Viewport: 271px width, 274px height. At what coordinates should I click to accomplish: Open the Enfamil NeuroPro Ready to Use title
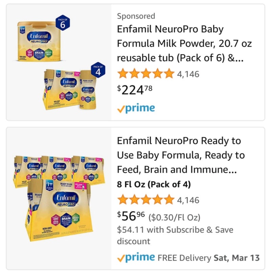click(181, 155)
